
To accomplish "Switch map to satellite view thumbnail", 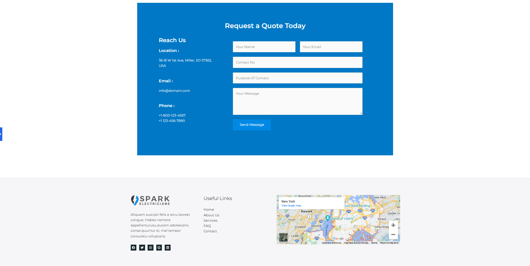I will point(283,237).
